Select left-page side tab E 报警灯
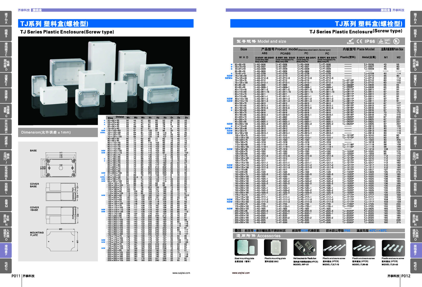422x287 pixels. 6,80
